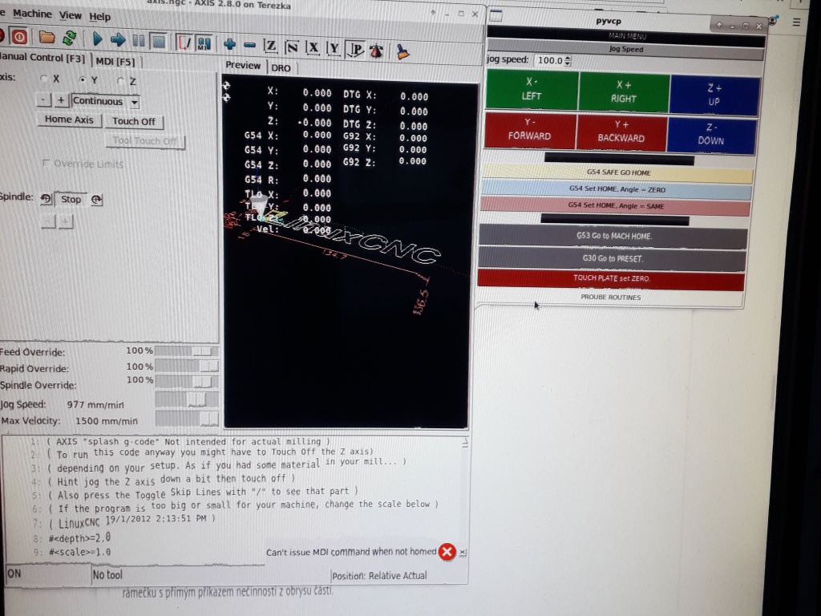Select Z axis radio button
The width and height of the screenshot is (821, 616).
[121, 81]
